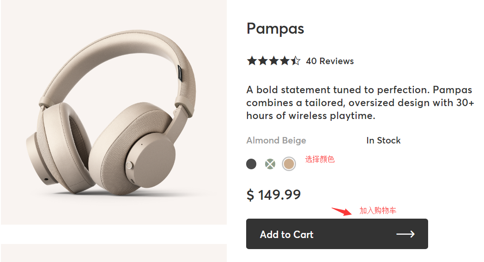Click the white arrow inside Add to Cart
This screenshot has width=484, height=262.
405,234
